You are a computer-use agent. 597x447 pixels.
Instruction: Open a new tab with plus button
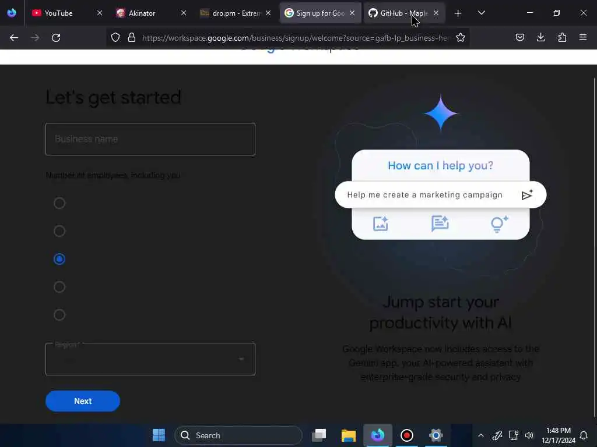click(458, 13)
